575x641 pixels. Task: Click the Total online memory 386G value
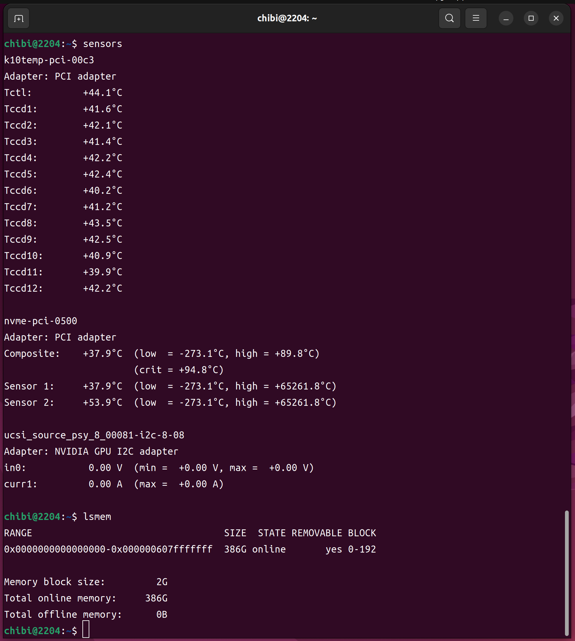pyautogui.click(x=156, y=598)
